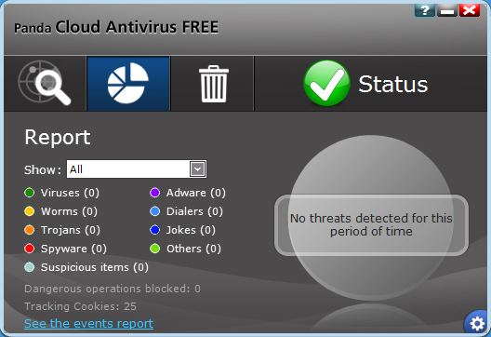Open the See the events report link
491x337 pixels.
(88, 324)
